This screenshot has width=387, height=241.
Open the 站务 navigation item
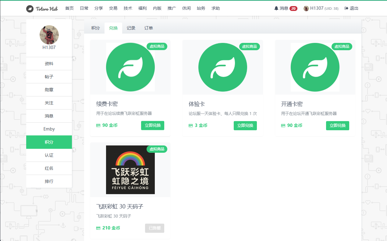click(x=201, y=9)
